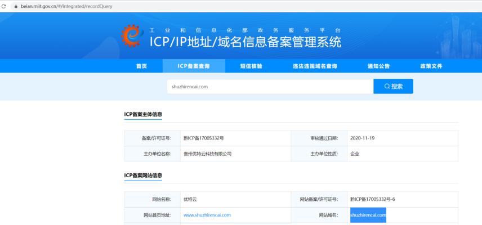Click the padlock site security icon
Screen dimensions: 482x225
[x=16, y=6]
